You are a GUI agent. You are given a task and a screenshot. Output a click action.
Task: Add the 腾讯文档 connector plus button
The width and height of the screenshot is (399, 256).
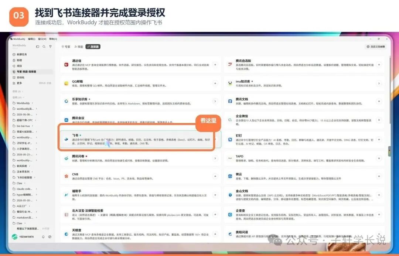tap(379, 101)
